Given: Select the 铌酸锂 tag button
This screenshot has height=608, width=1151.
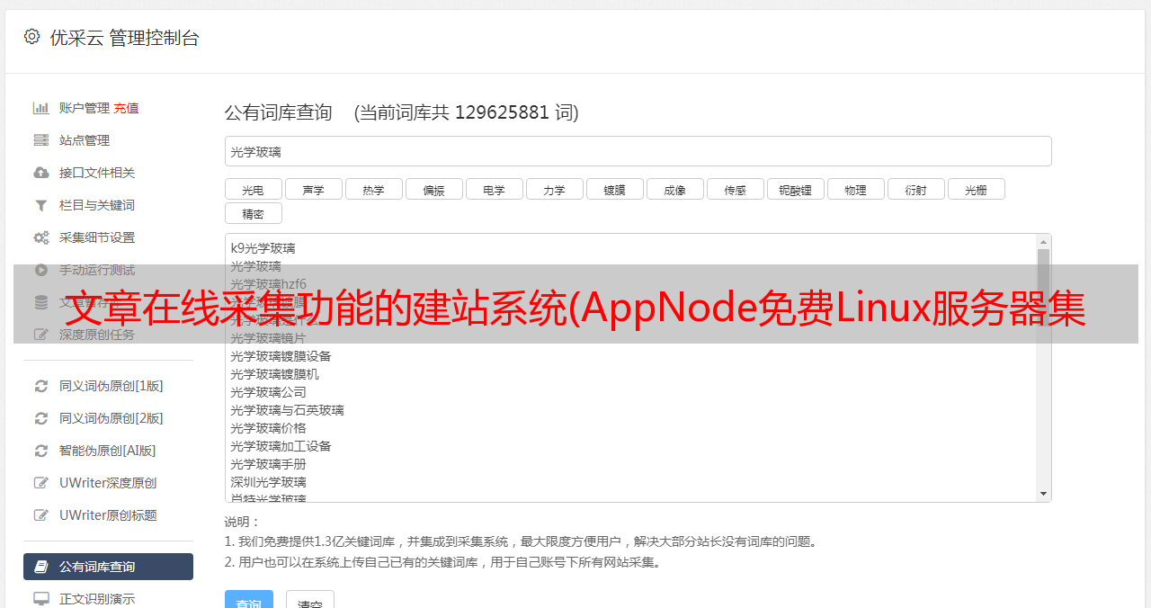Looking at the screenshot, I should 795,189.
